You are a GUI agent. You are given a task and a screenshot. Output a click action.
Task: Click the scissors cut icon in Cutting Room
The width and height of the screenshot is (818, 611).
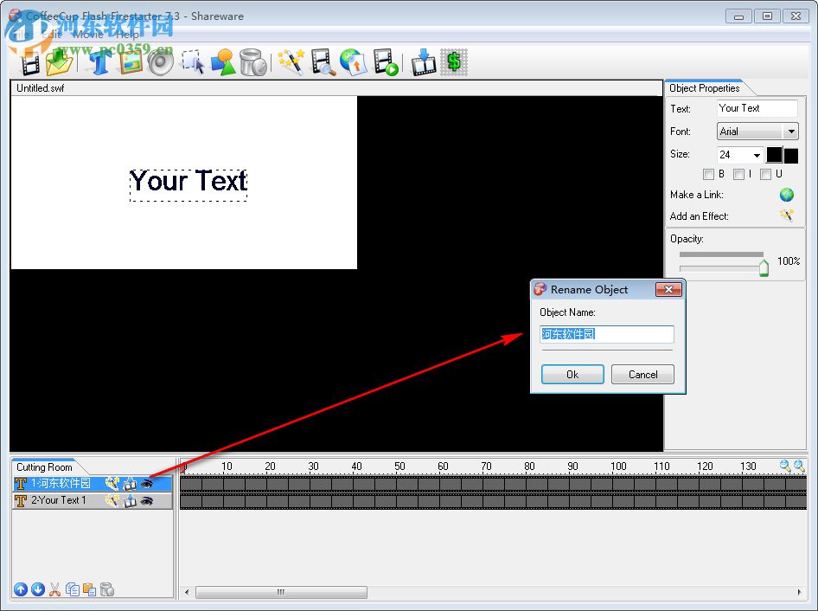click(x=54, y=589)
